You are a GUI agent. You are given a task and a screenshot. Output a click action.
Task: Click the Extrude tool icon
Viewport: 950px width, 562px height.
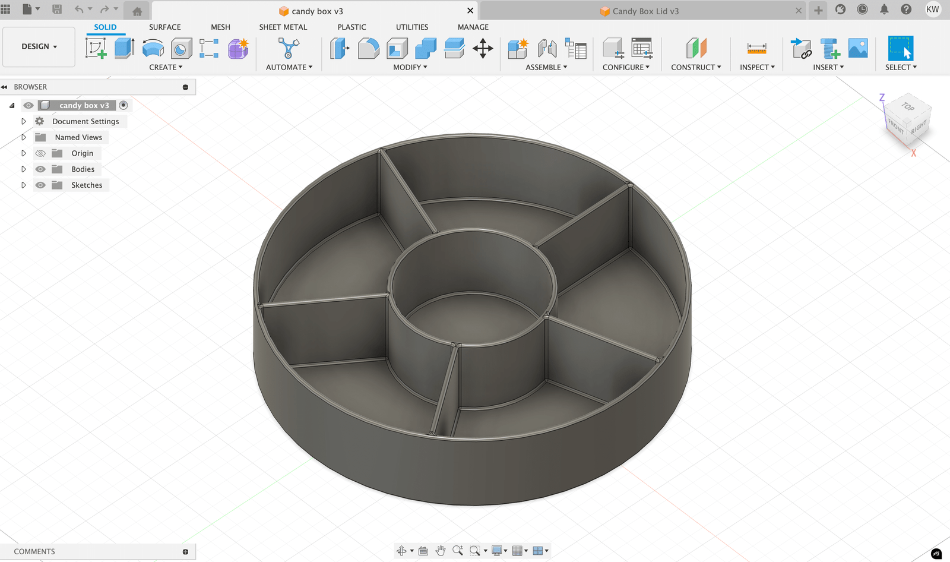tap(123, 48)
